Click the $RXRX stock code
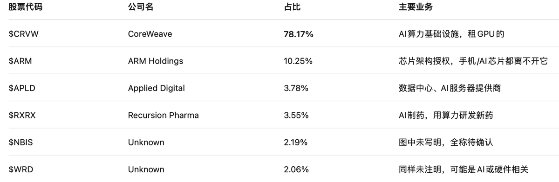559x182 pixels. click(x=23, y=115)
